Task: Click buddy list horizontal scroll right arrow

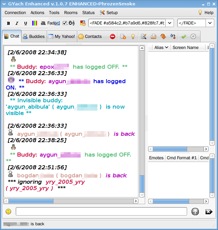Action: tap(206, 149)
